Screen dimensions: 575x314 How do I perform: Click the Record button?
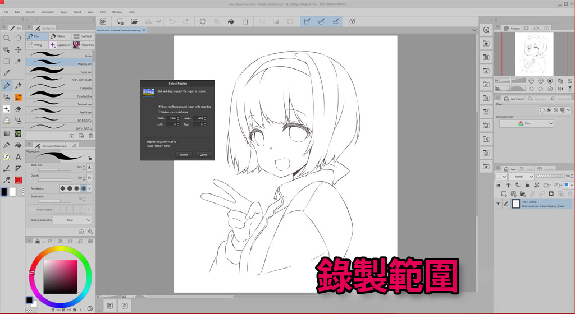184,154
